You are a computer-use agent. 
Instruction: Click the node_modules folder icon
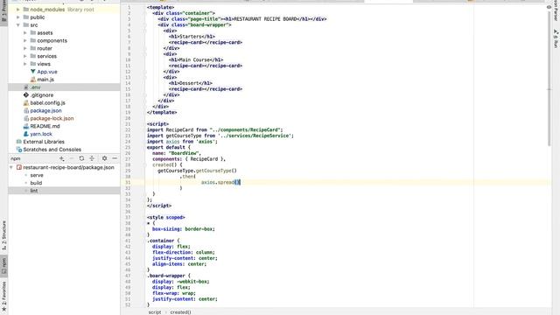click(25, 10)
